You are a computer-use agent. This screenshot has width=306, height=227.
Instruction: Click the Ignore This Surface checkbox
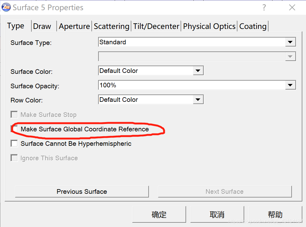[x=14, y=158]
